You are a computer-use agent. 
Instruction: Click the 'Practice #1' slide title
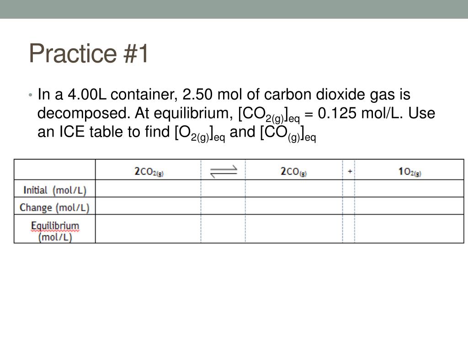click(88, 53)
